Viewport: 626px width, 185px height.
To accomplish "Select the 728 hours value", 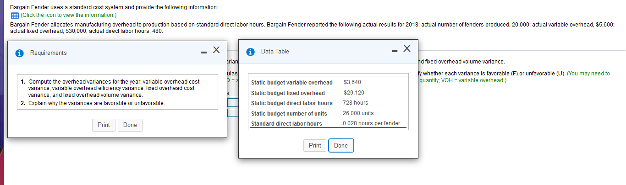I will pyautogui.click(x=356, y=103).
